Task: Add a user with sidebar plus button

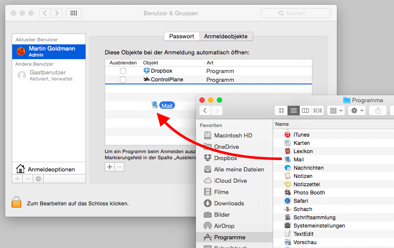Action: [17, 179]
